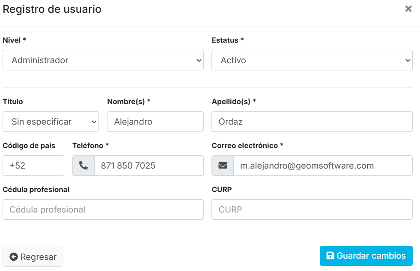Expand the Estatus dropdown

[x=312, y=60]
